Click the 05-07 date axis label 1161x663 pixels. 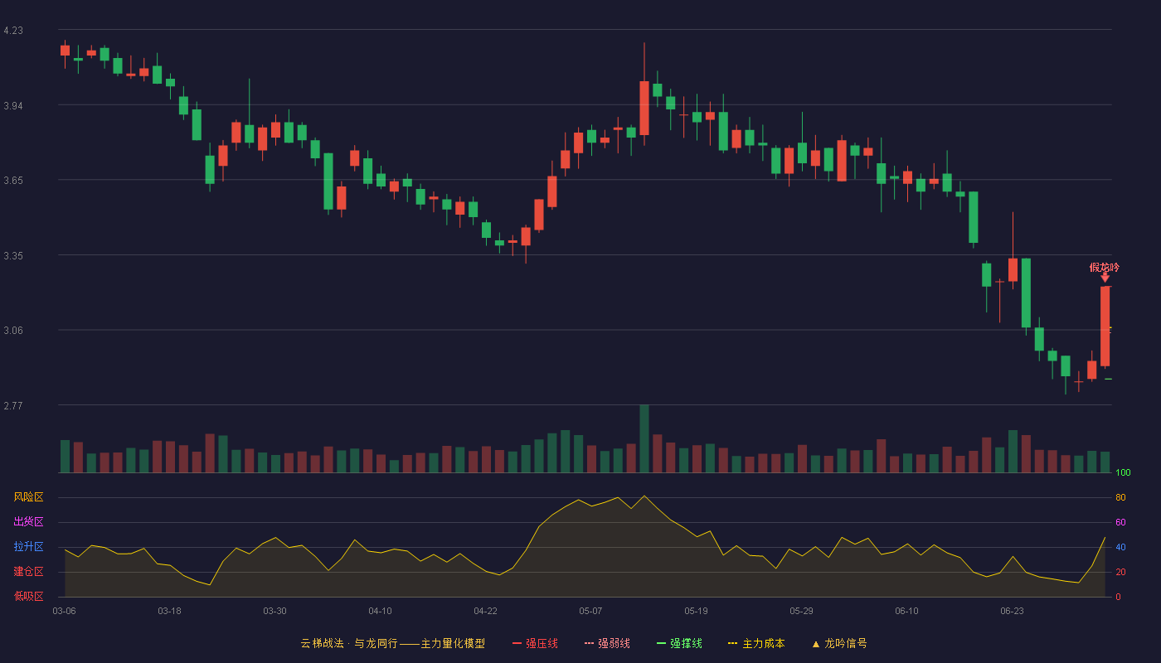590,611
